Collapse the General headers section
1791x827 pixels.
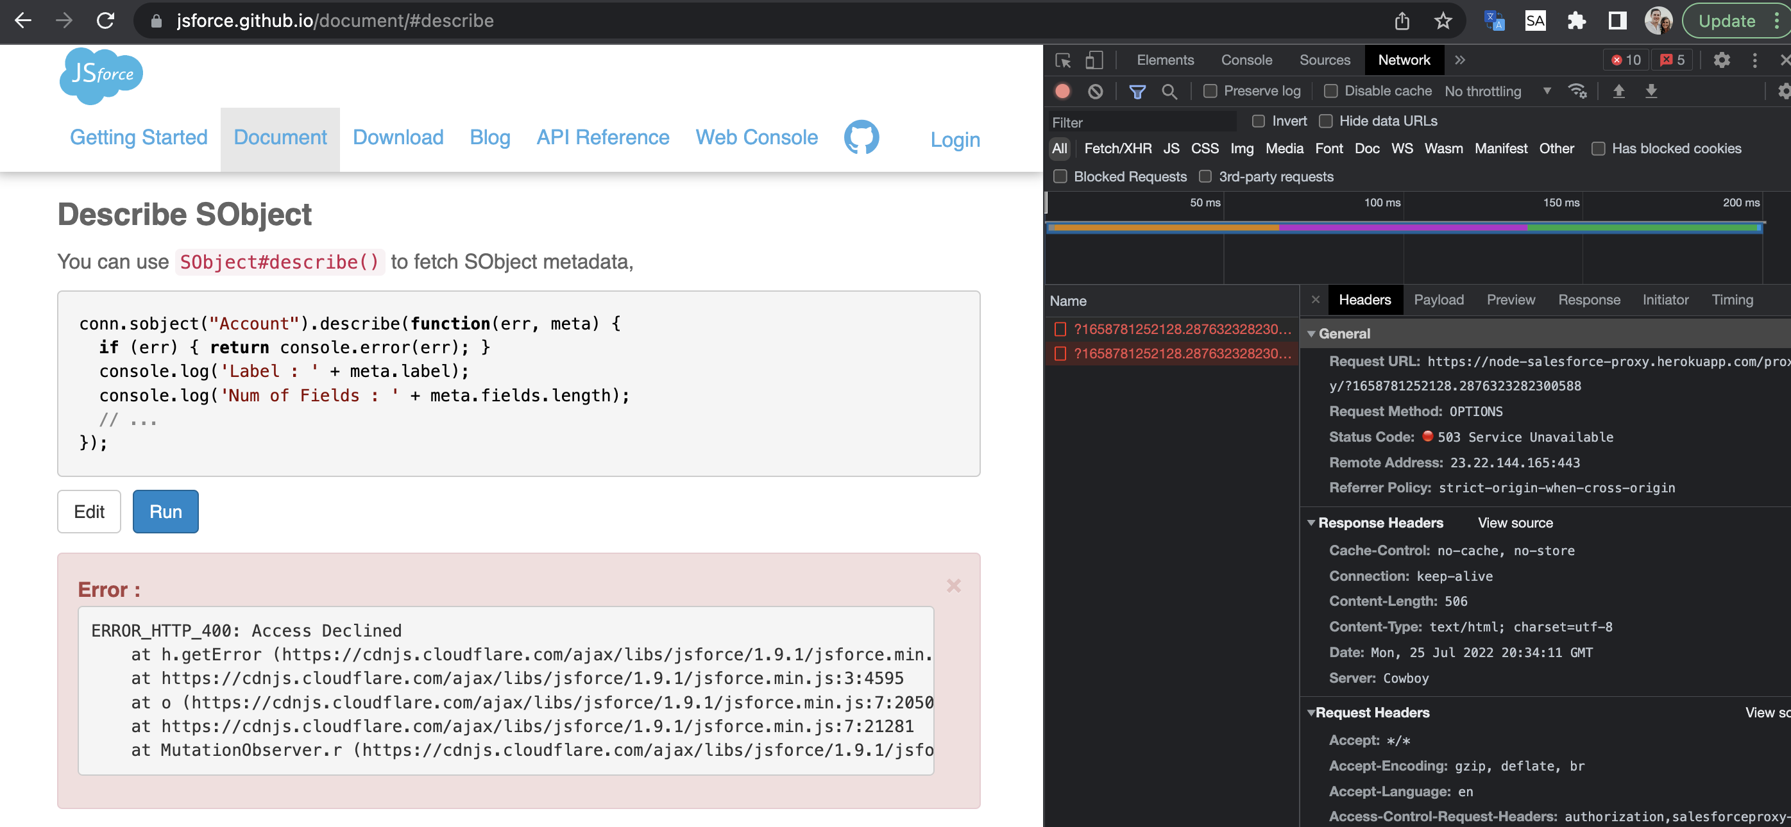coord(1311,333)
